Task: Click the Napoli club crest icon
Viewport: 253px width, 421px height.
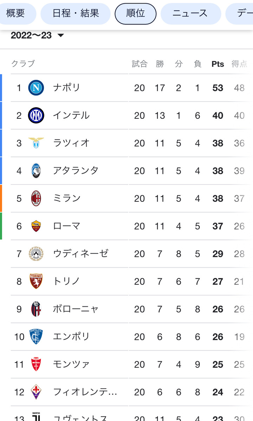Action: pyautogui.click(x=36, y=88)
